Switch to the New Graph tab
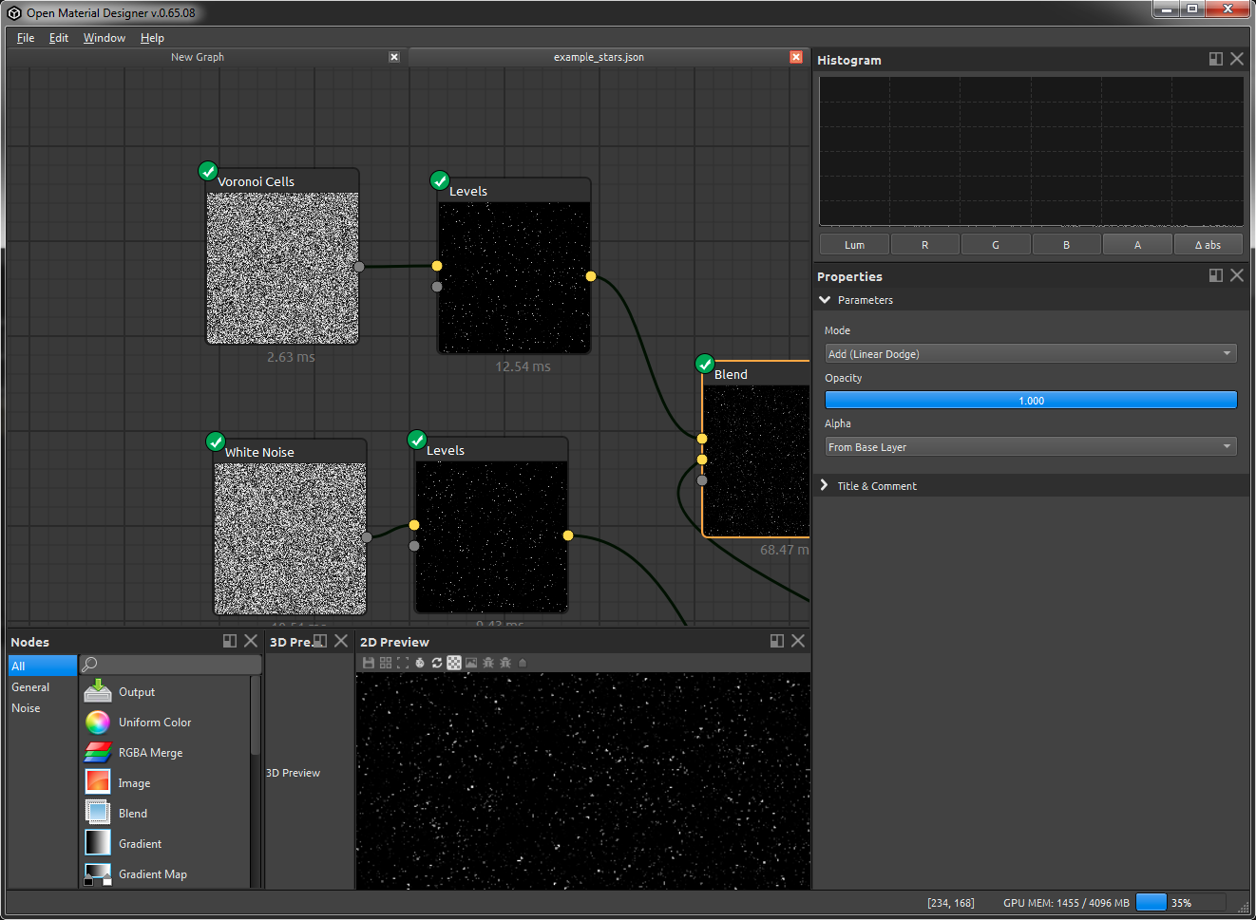This screenshot has height=920, width=1256. [198, 57]
